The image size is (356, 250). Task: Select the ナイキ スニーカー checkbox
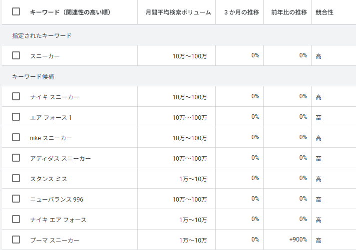(16, 96)
